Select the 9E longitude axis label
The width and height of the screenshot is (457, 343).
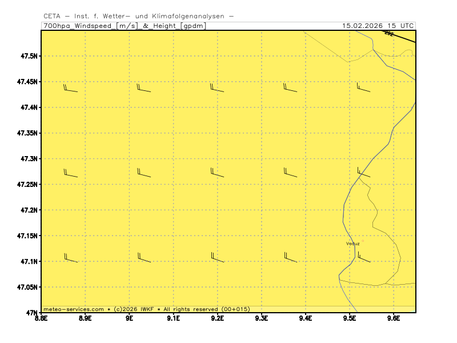click(130, 318)
